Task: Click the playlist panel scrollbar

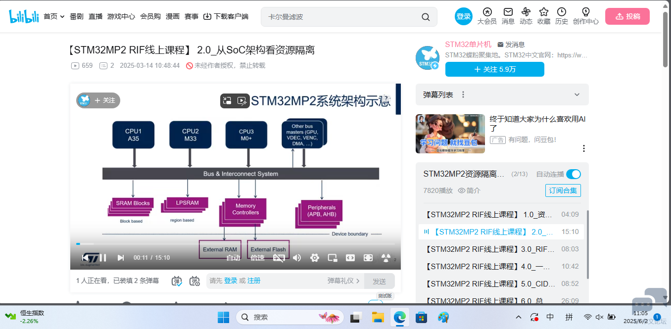Action: coord(587,244)
